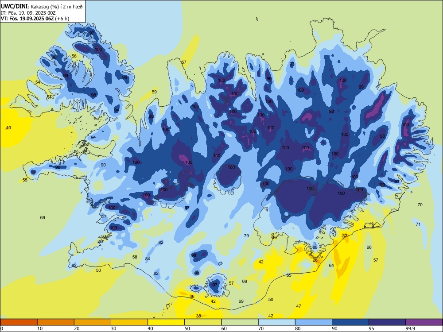Choose the 60–70 light green legend segment

click(x=240, y=322)
